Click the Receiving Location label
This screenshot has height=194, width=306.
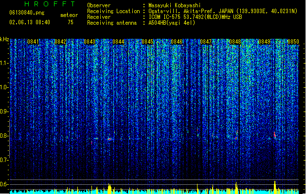(x=113, y=11)
